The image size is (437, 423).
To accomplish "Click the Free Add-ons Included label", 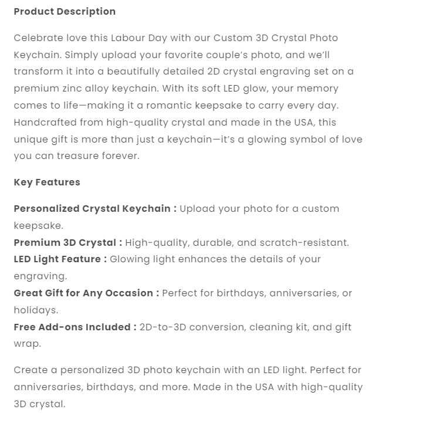I will (x=75, y=327).
